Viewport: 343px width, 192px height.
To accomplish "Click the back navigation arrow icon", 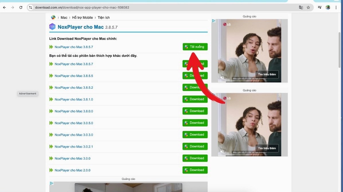I will tap(4, 7).
